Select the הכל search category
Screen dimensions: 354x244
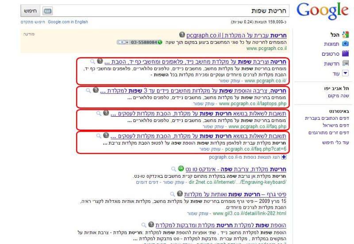click(335, 35)
